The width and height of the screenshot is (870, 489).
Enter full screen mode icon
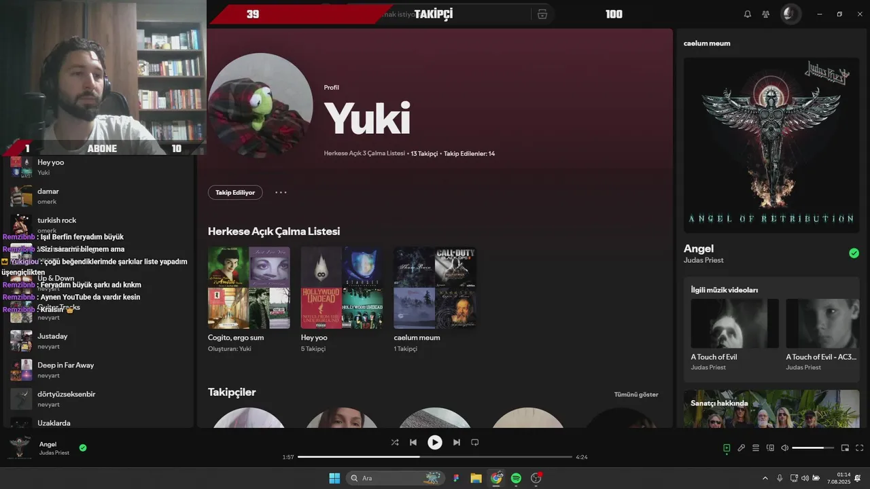(x=860, y=448)
